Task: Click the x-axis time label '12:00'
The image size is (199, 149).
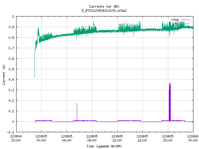Action: pos(117,140)
